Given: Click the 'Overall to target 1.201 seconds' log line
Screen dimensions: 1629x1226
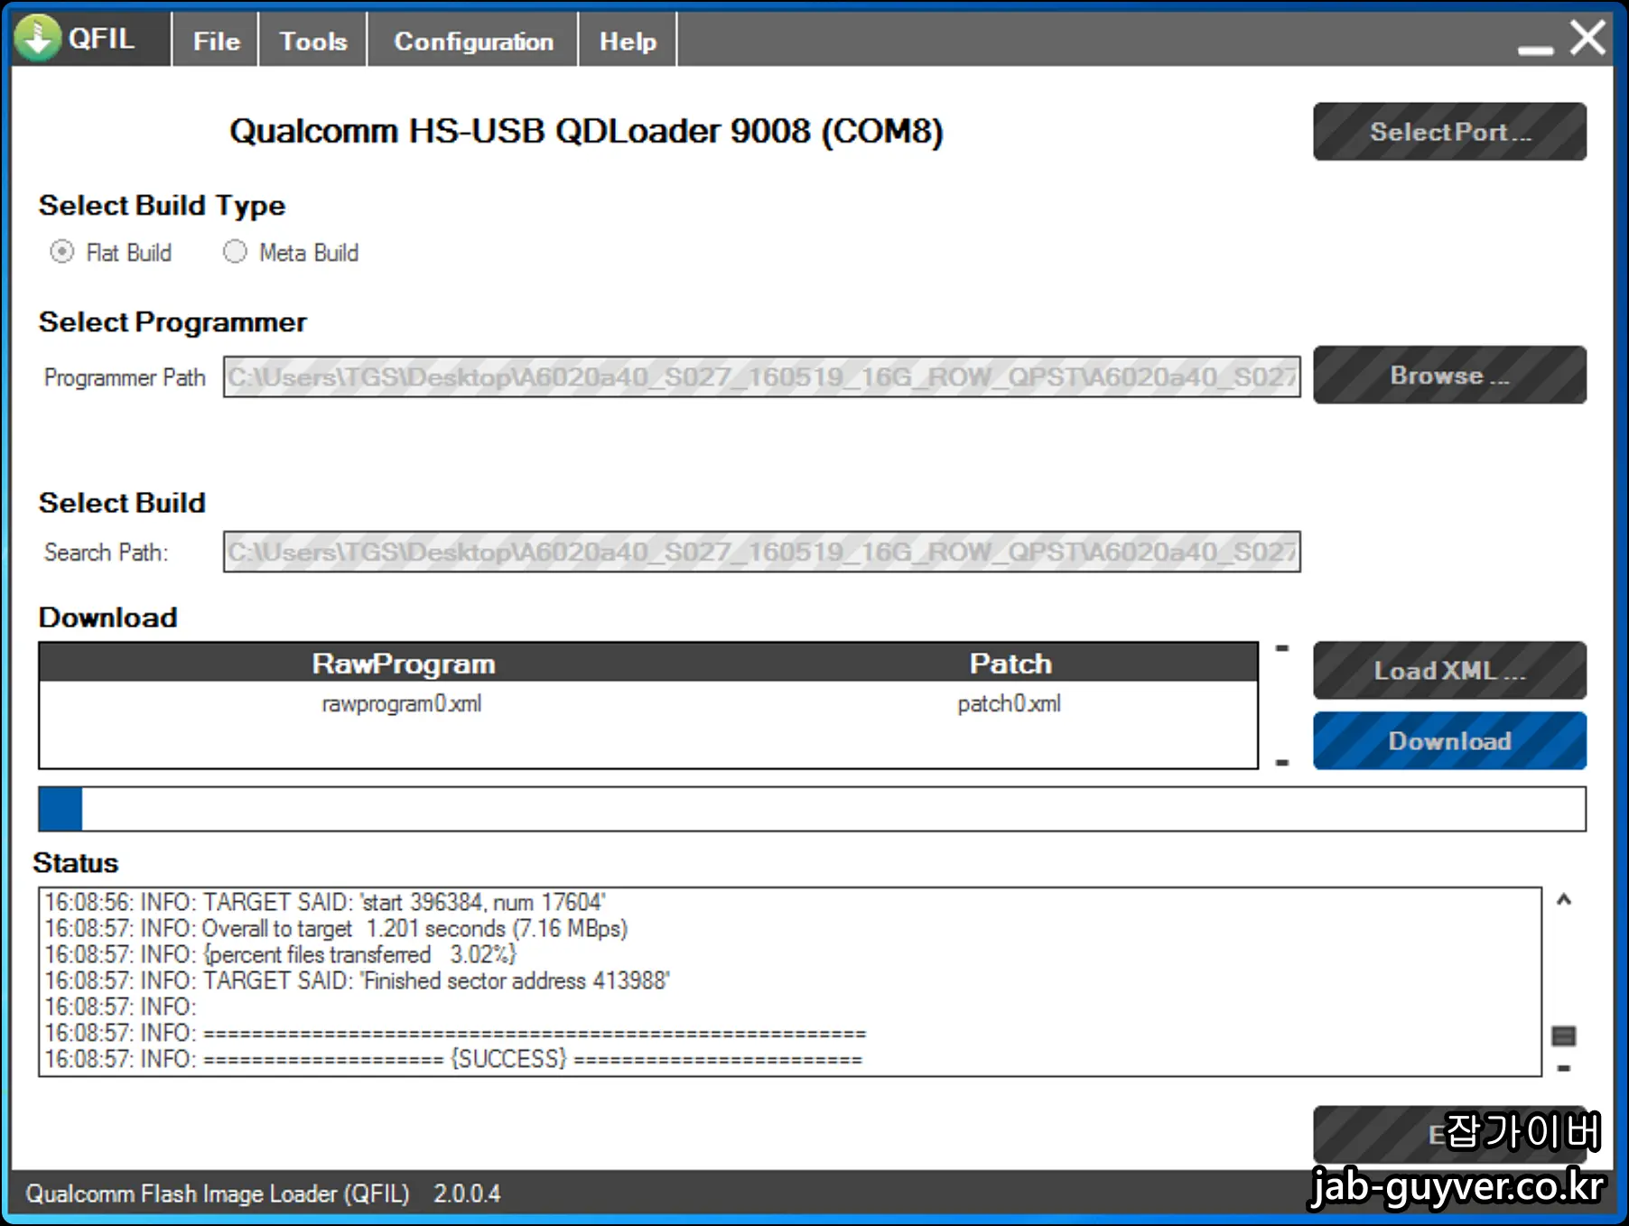Looking at the screenshot, I should tap(336, 928).
